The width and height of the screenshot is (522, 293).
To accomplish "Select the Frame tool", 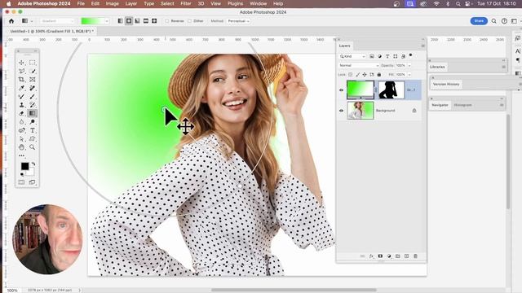I will [x=33, y=80].
